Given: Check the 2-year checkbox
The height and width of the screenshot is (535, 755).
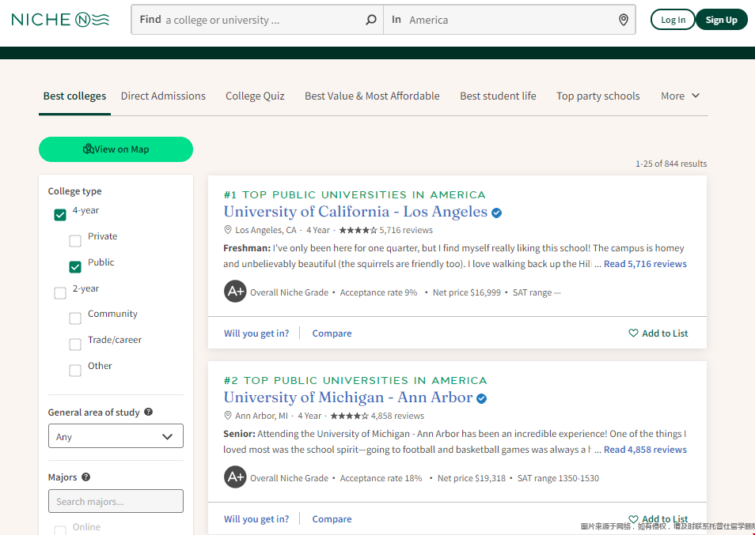Looking at the screenshot, I should pos(60,293).
